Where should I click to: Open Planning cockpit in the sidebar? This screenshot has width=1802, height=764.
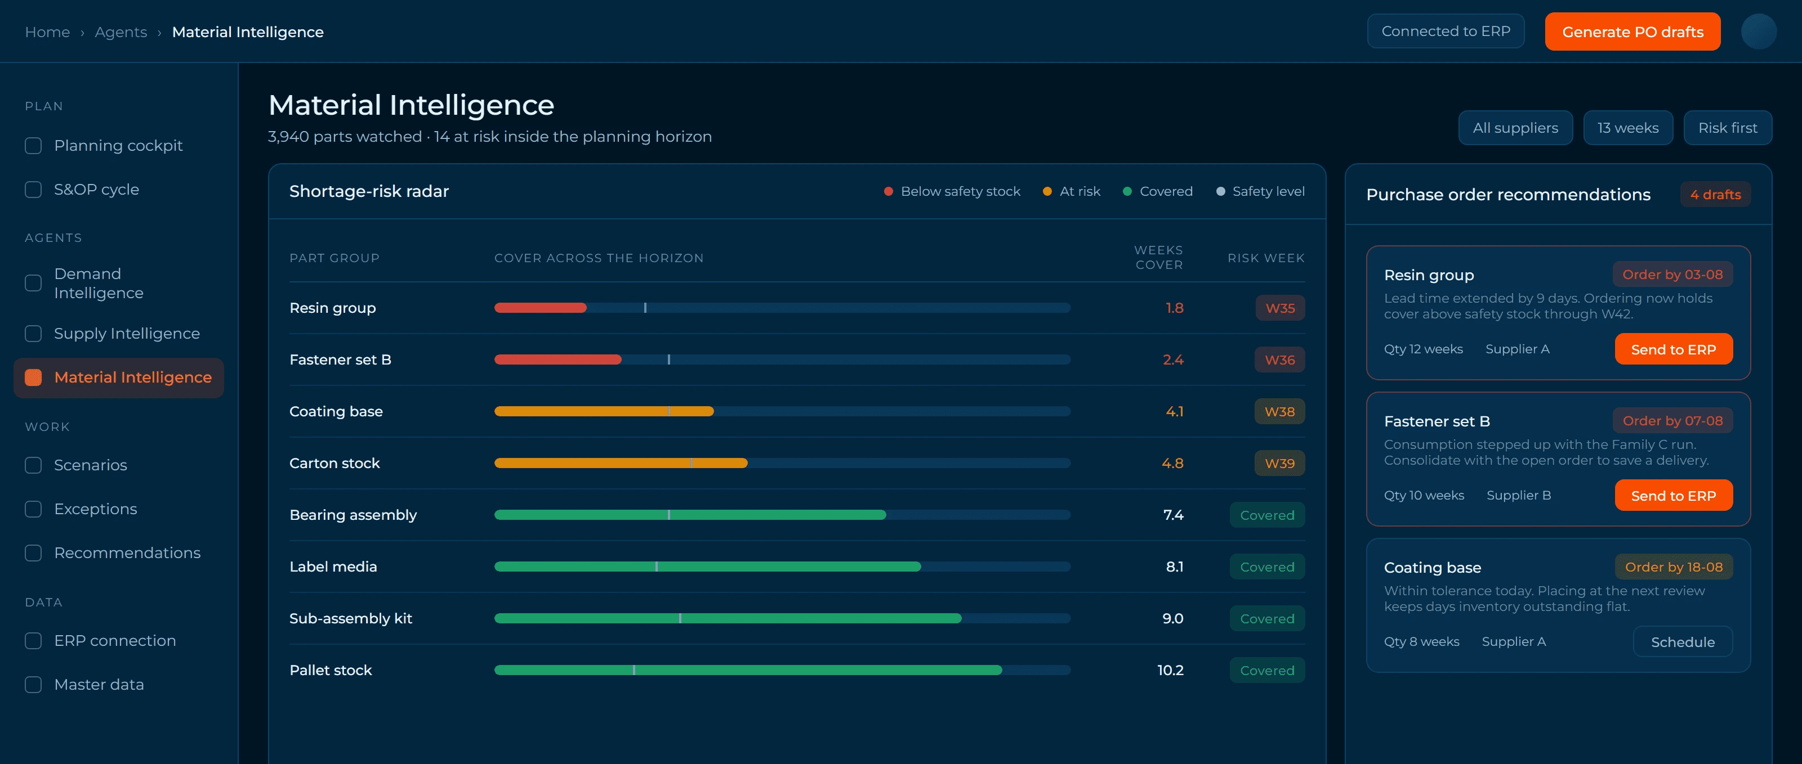tap(118, 145)
